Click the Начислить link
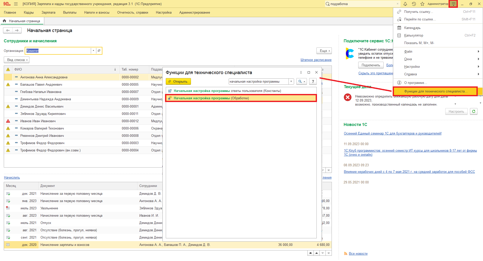The width and height of the screenshot is (483, 261). [x=12, y=178]
